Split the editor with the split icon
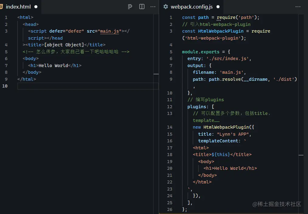Viewport: 308px width, 214px height. (142, 7)
